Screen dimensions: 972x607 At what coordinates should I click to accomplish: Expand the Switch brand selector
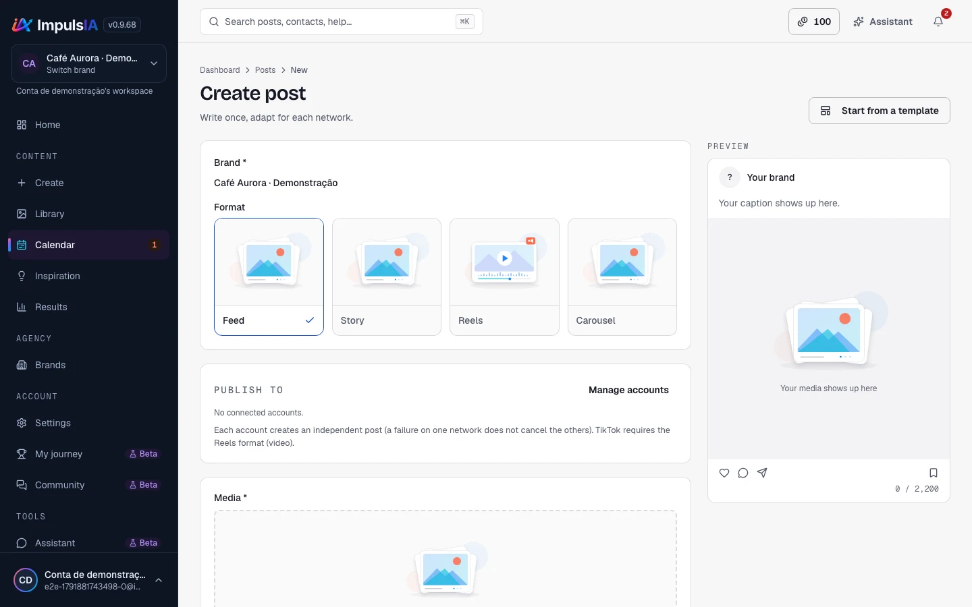pyautogui.click(x=88, y=63)
